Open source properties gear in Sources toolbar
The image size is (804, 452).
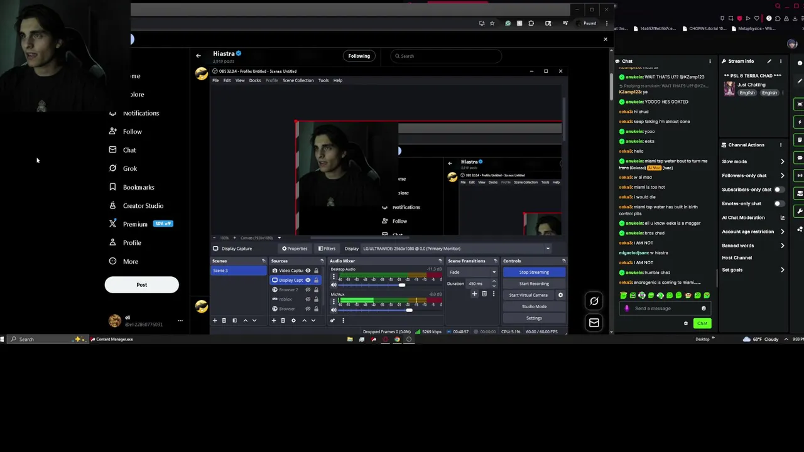point(293,321)
